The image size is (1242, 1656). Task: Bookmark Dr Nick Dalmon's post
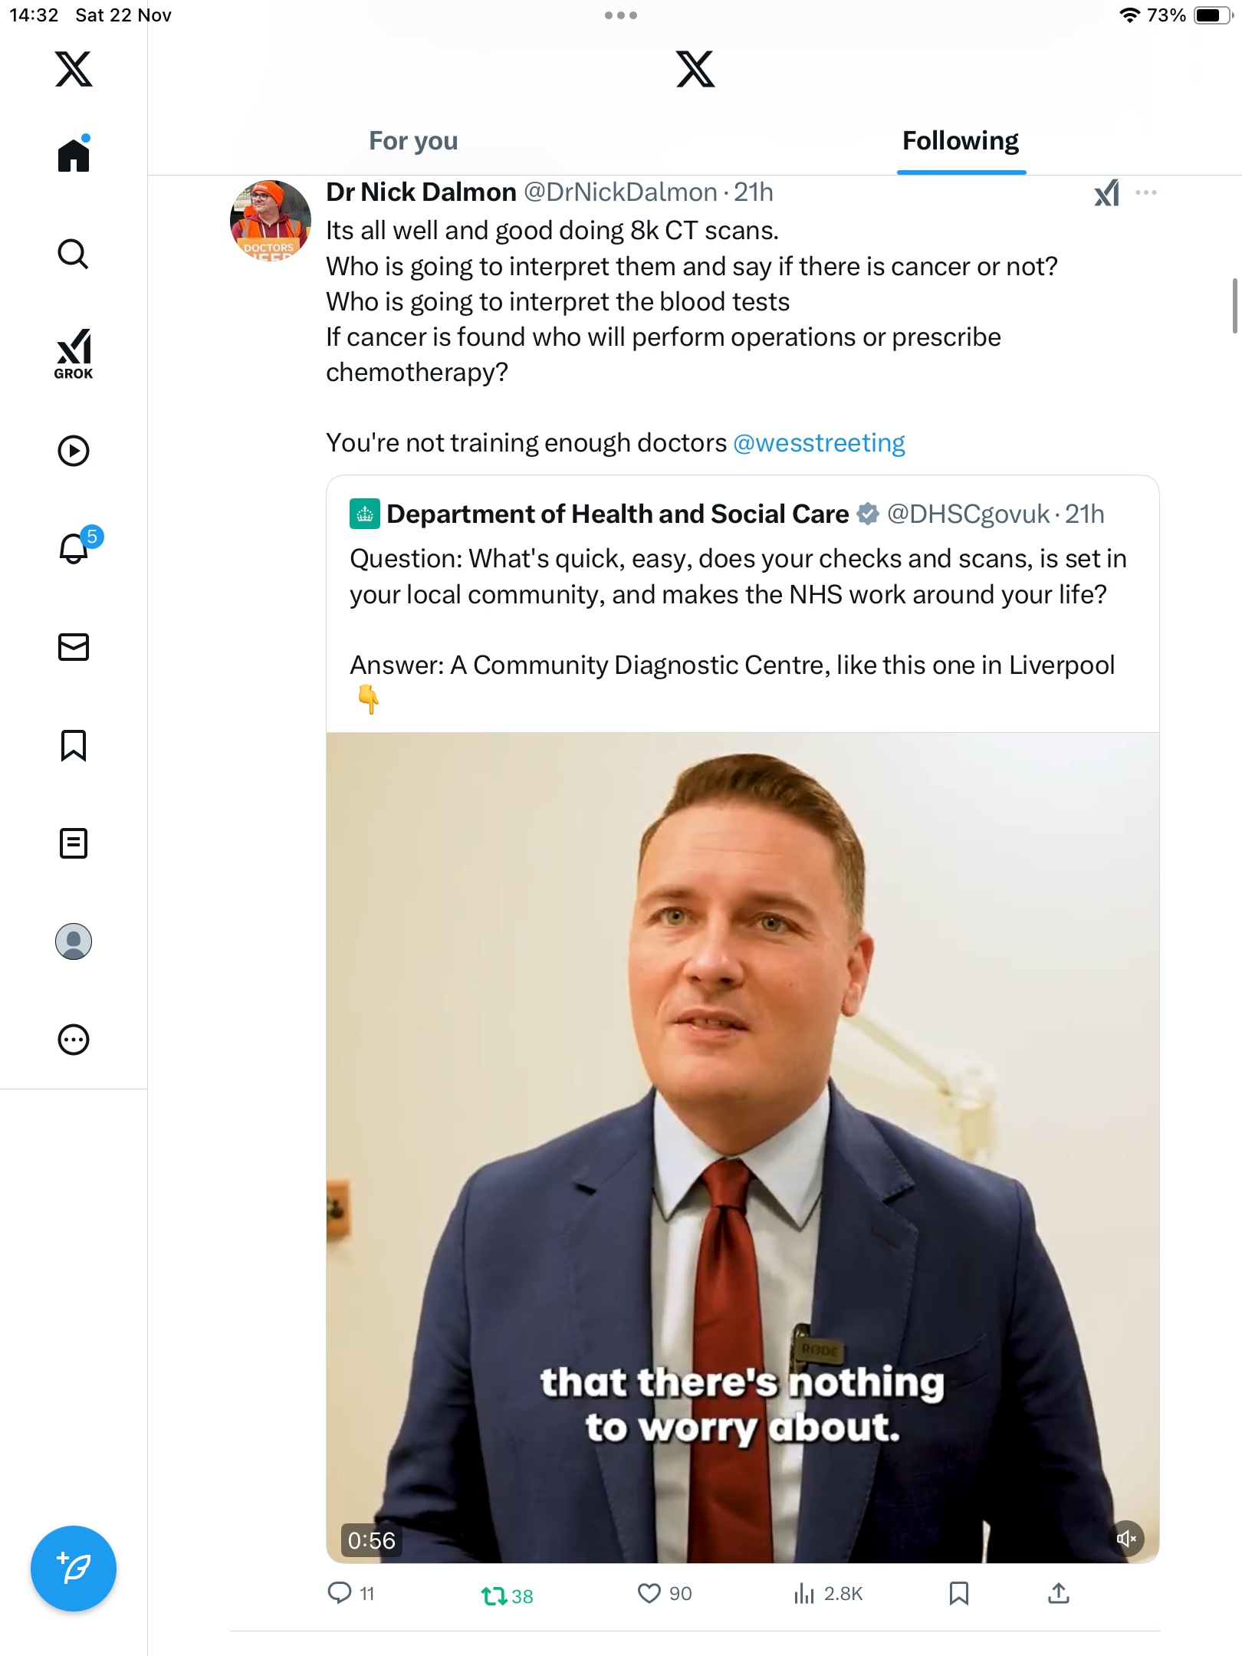tap(958, 1594)
